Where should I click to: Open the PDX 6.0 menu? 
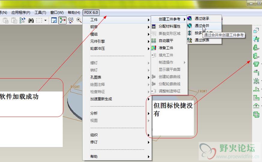(x=91, y=13)
